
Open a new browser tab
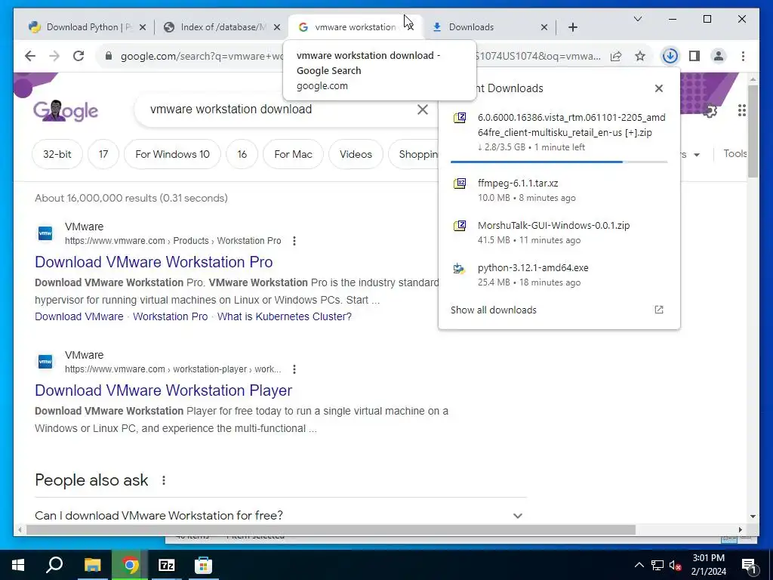573,28
